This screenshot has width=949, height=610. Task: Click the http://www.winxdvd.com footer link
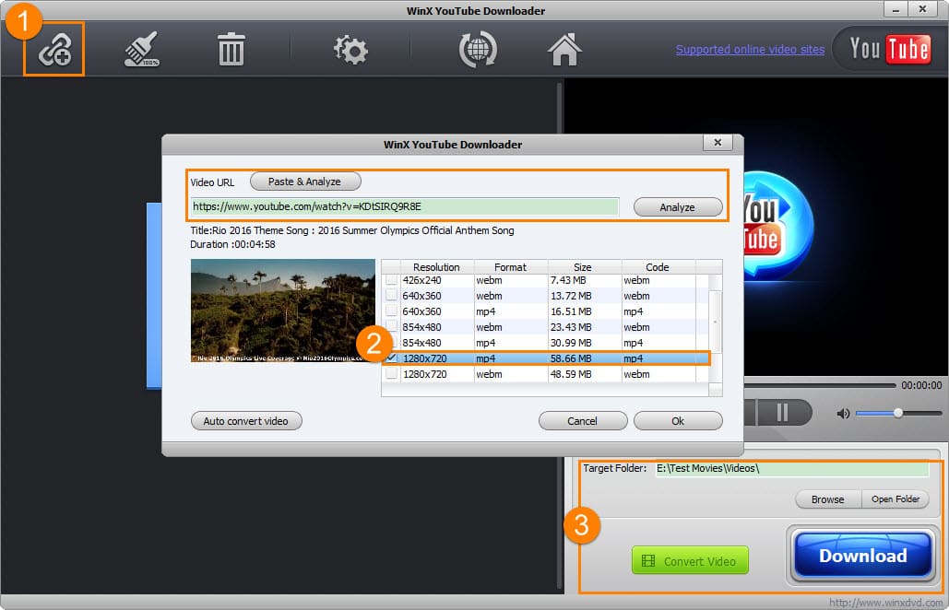(885, 602)
